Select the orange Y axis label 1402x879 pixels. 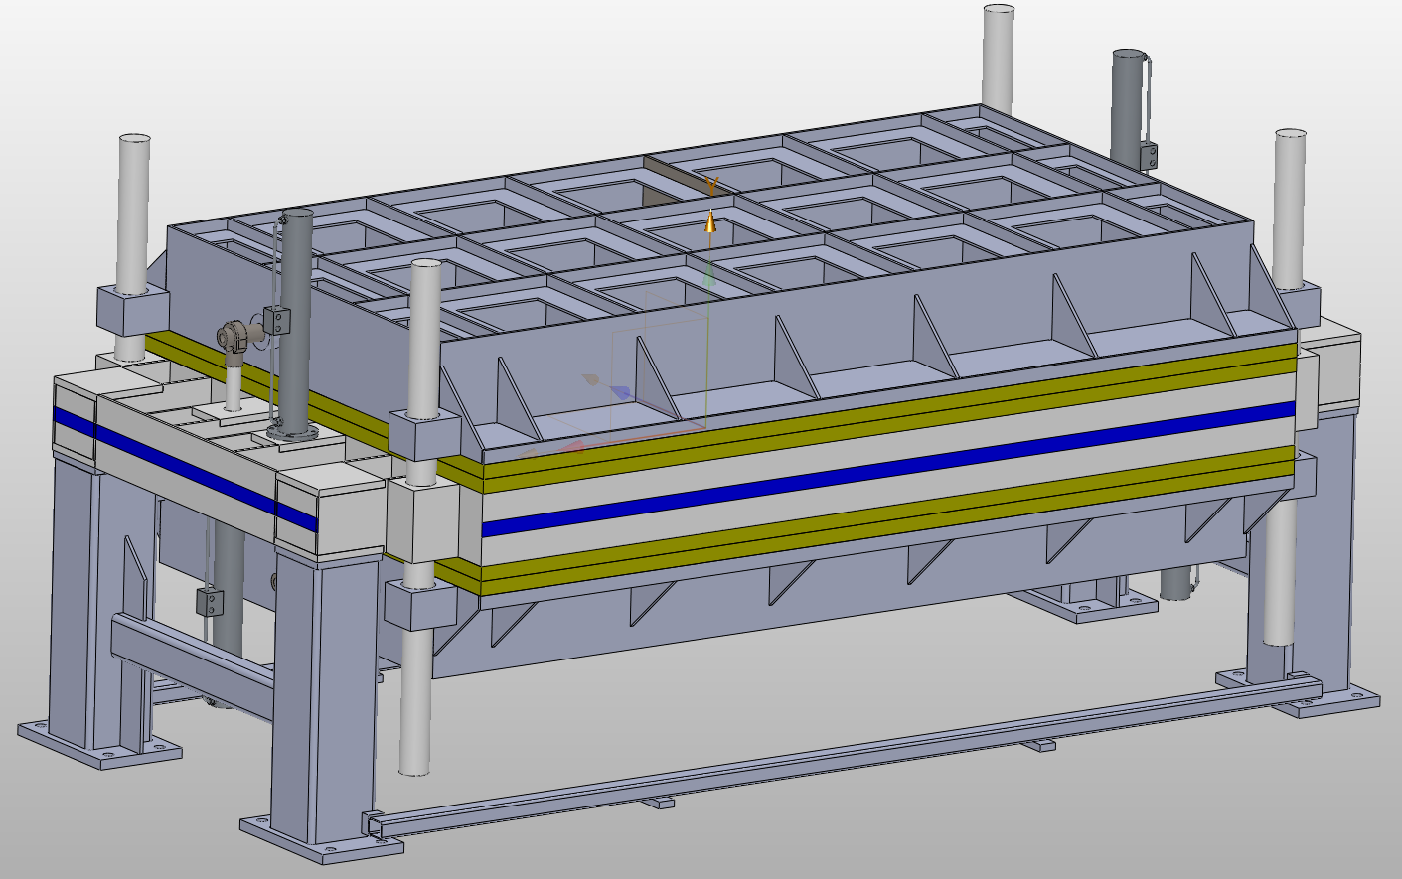(711, 185)
